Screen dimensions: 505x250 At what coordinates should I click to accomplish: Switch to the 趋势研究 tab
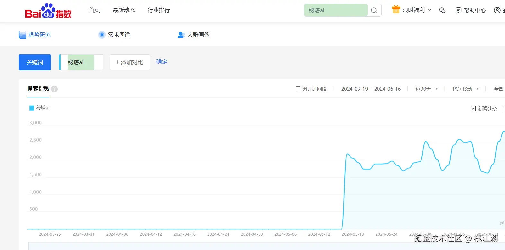coord(35,35)
